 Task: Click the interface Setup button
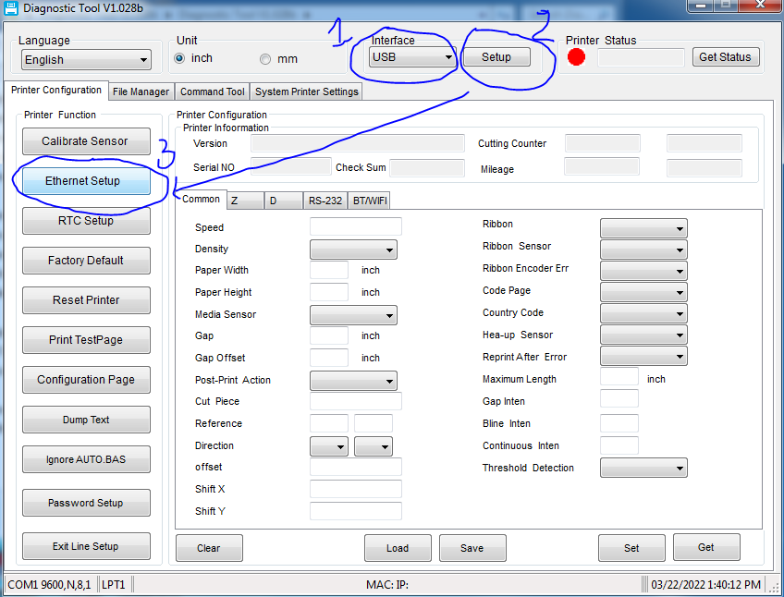coord(496,57)
